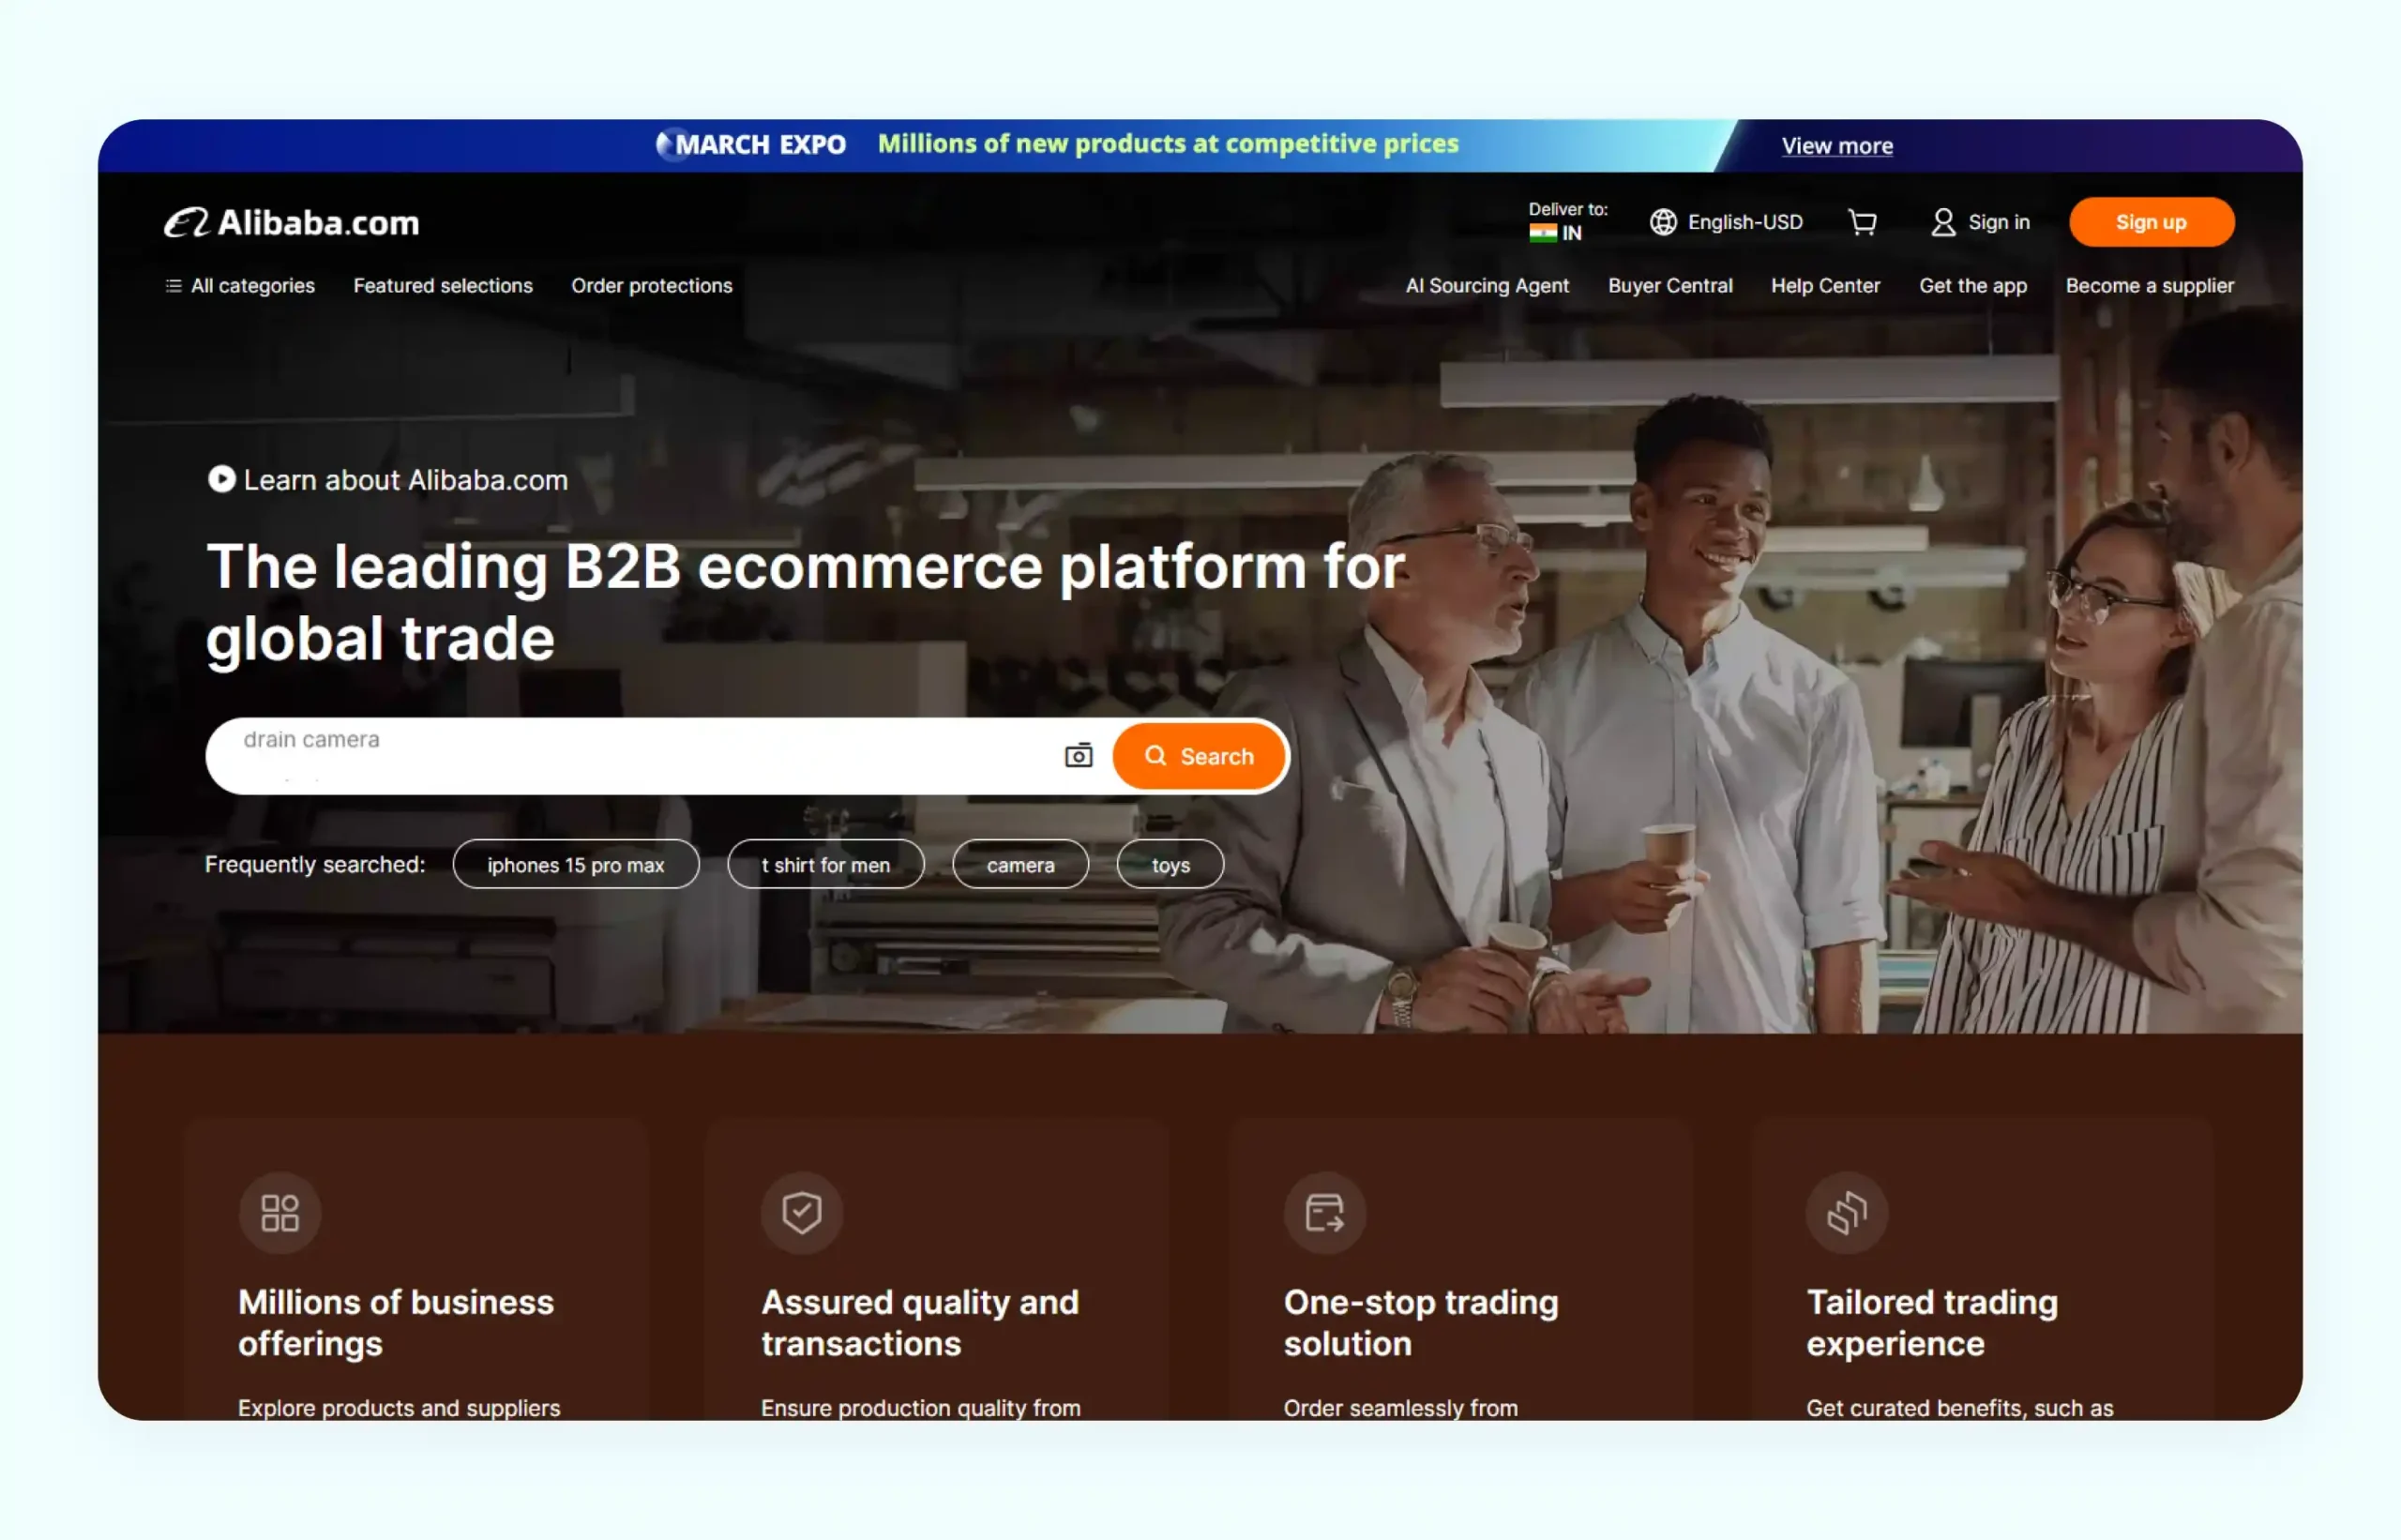
Task: Open Get the app menu
Action: click(x=1973, y=286)
